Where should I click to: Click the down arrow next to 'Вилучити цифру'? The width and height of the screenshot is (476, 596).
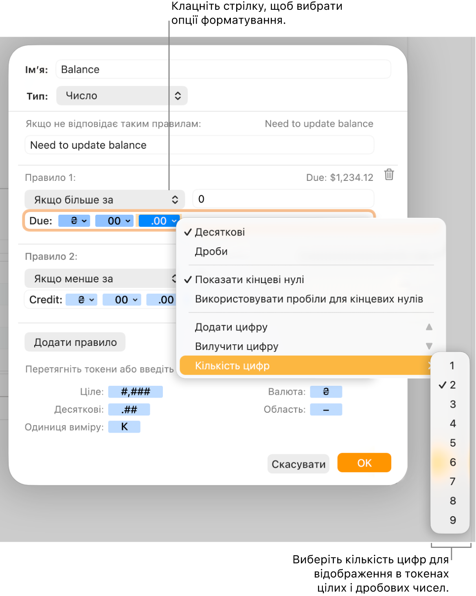pos(429,346)
